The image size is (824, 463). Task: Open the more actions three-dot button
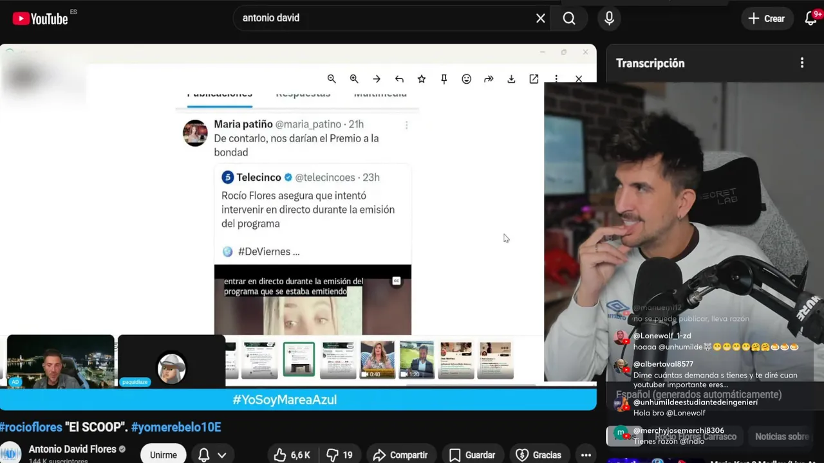pos(586,455)
